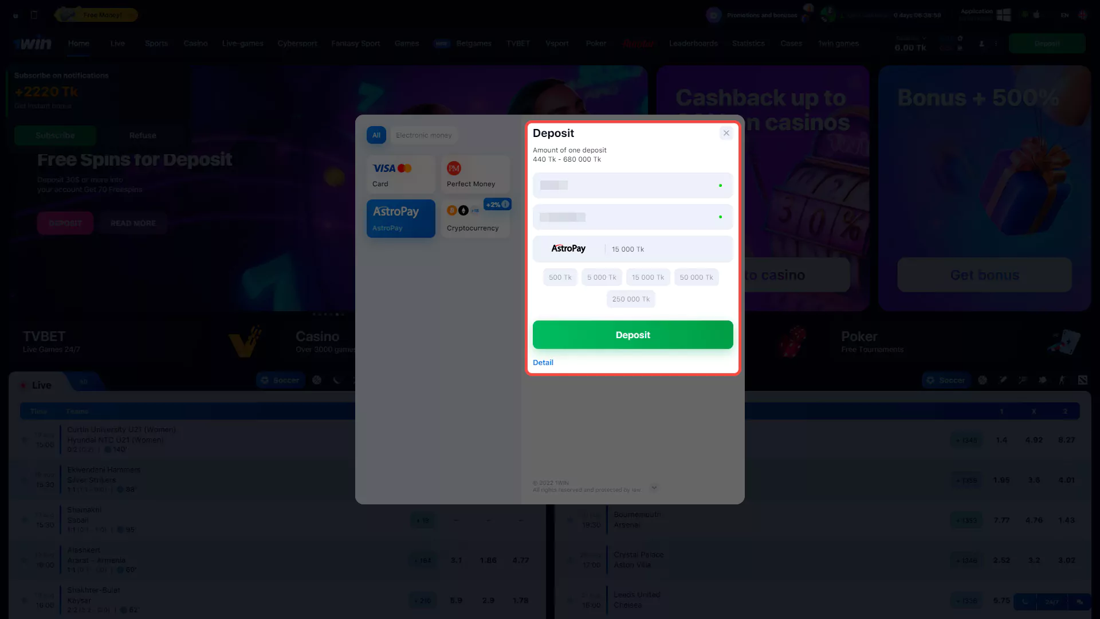1100x619 pixels.
Task: Click the All payments tab filter
Action: tap(376, 135)
